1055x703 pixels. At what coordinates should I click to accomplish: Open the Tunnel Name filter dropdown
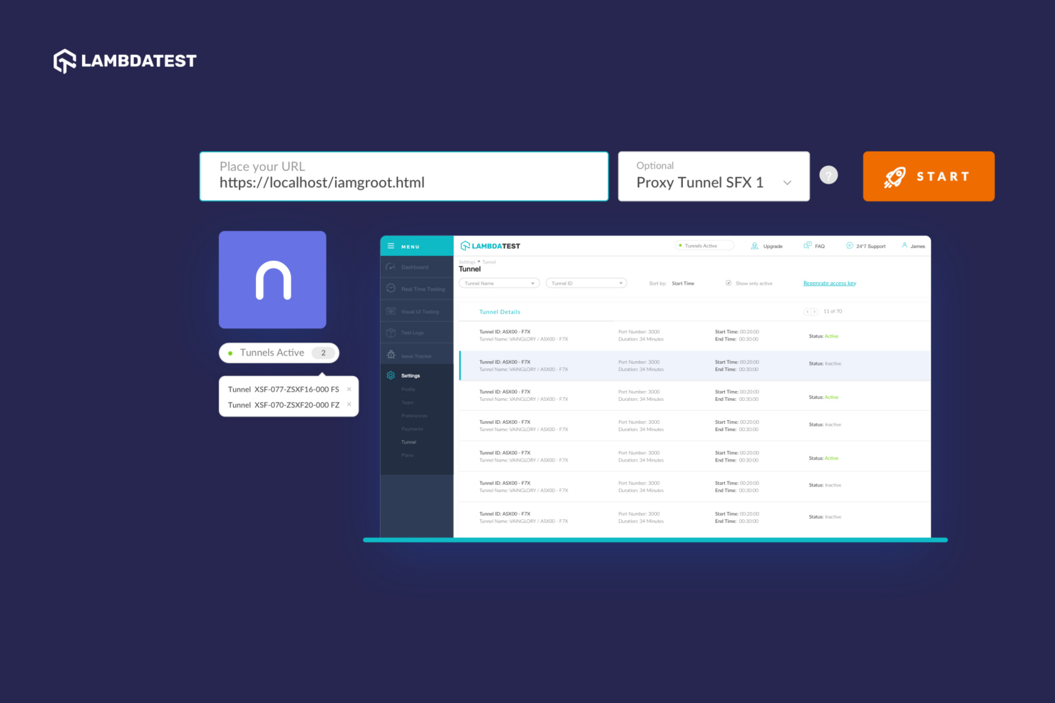[499, 283]
